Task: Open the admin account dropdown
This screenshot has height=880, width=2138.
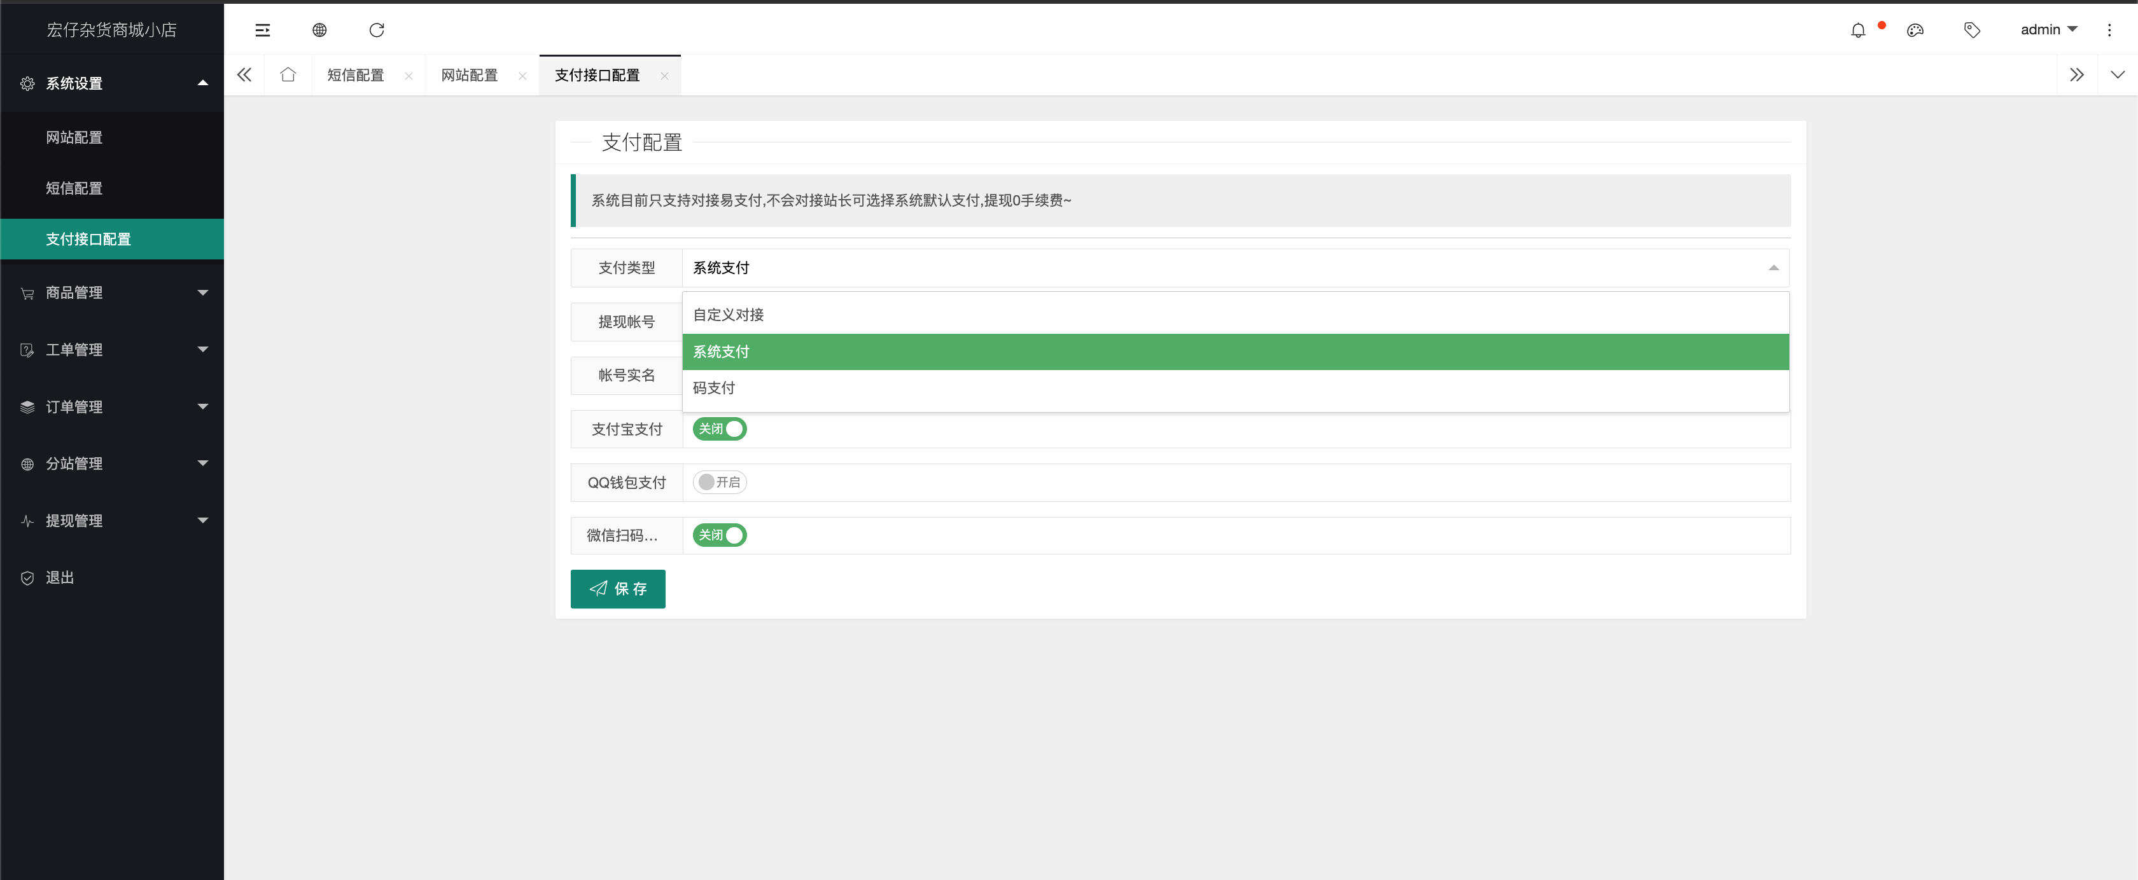Action: (2048, 29)
